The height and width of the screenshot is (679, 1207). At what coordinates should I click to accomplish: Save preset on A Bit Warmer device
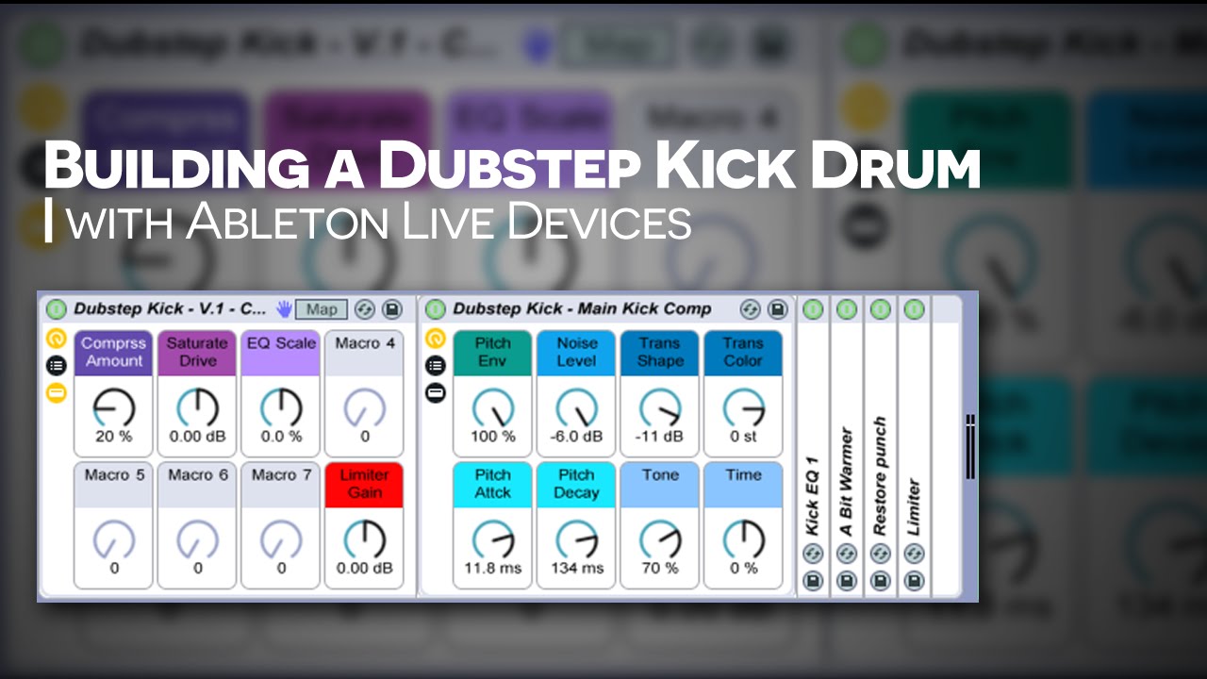click(x=847, y=581)
